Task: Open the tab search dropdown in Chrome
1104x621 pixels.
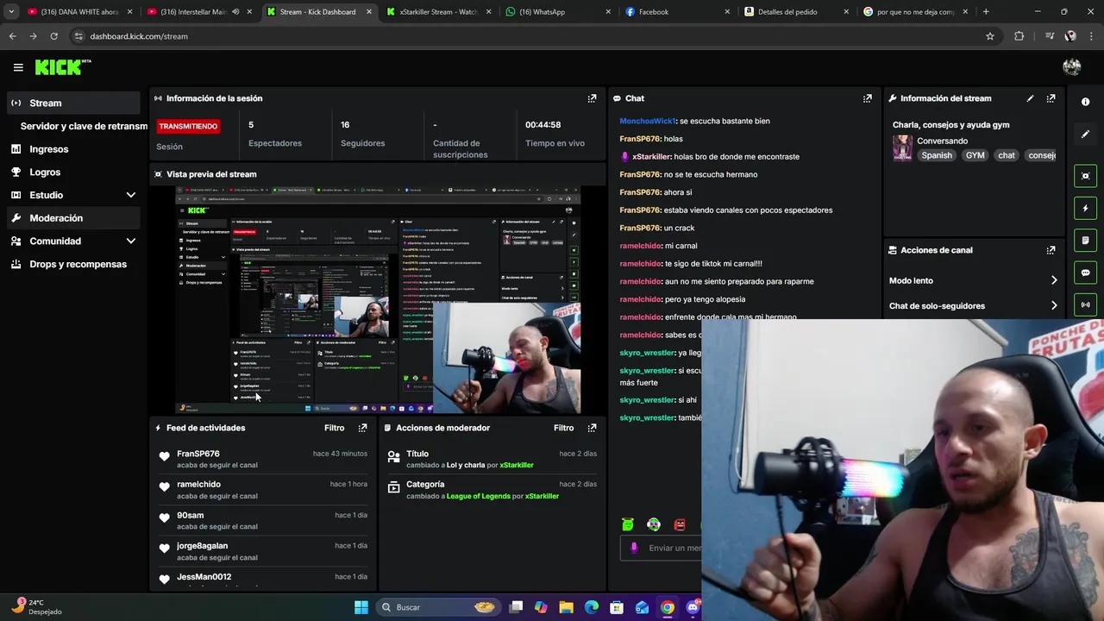Action: coord(11,12)
